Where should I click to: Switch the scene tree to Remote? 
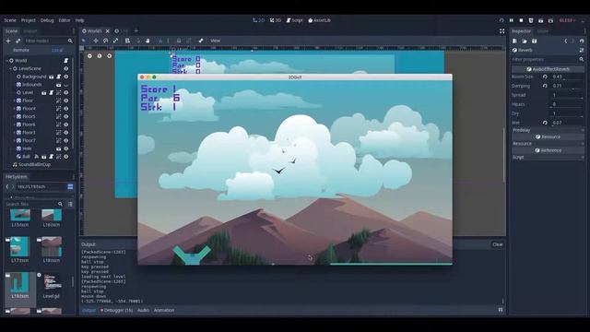(21, 50)
